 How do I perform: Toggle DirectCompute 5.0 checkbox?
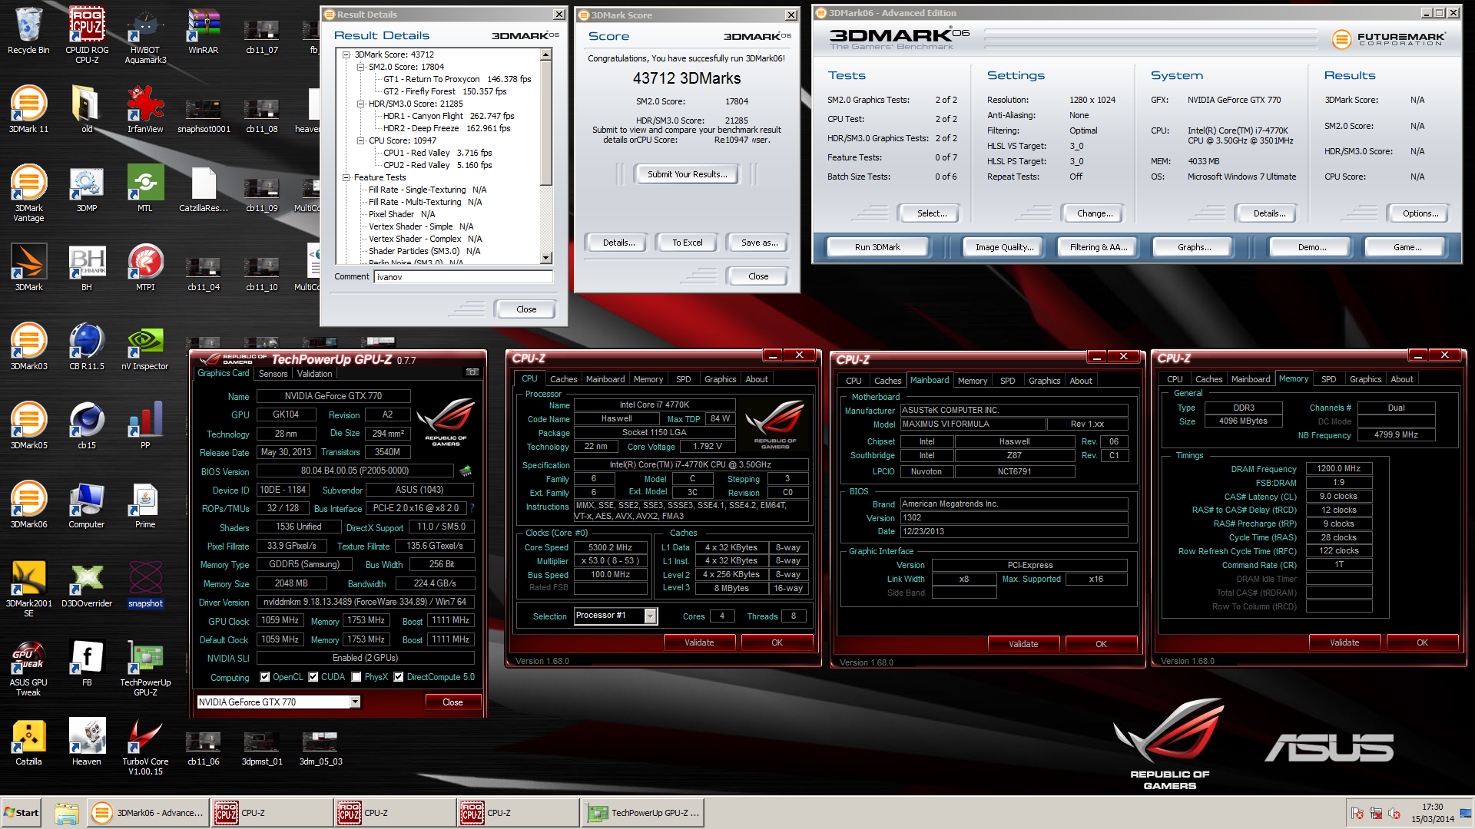(x=399, y=677)
